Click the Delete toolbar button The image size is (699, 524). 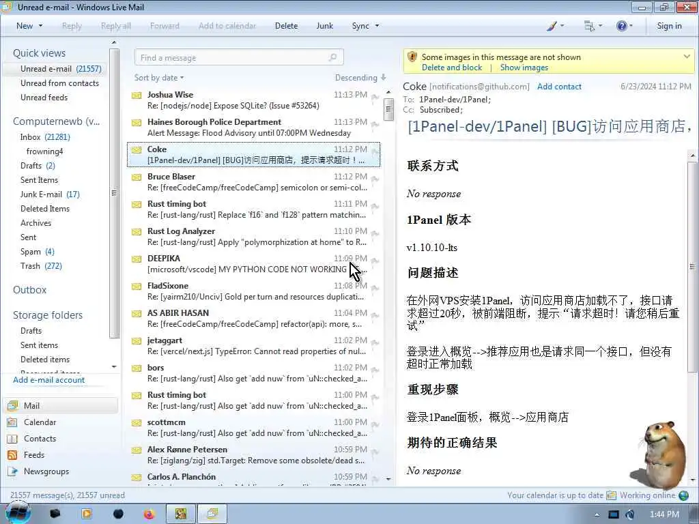(286, 26)
